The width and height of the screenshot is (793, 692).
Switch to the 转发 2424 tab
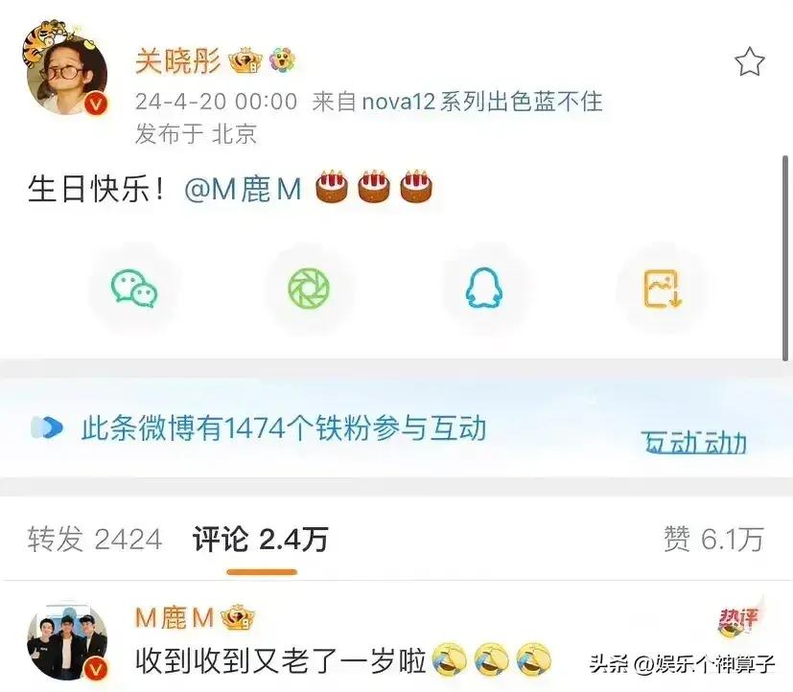coord(95,539)
